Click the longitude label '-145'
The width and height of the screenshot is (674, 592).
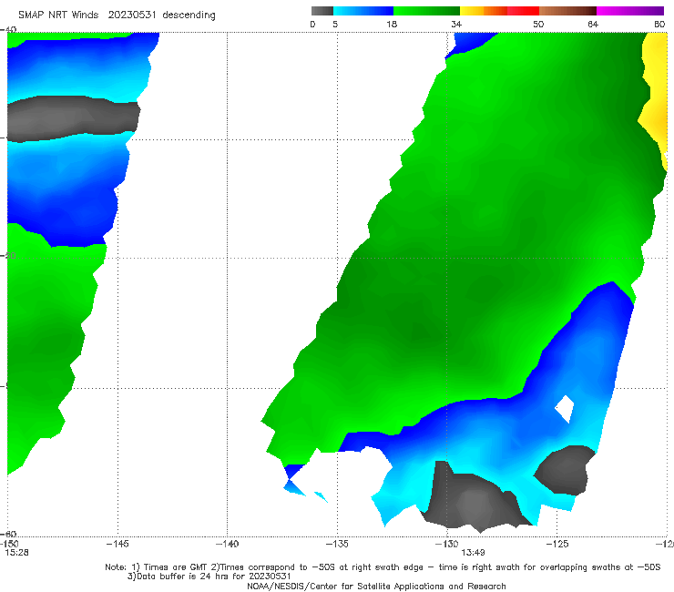click(117, 544)
